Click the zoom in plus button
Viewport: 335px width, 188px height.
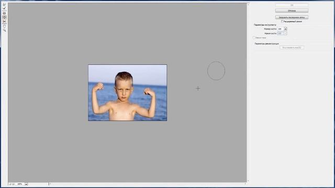coord(13,184)
